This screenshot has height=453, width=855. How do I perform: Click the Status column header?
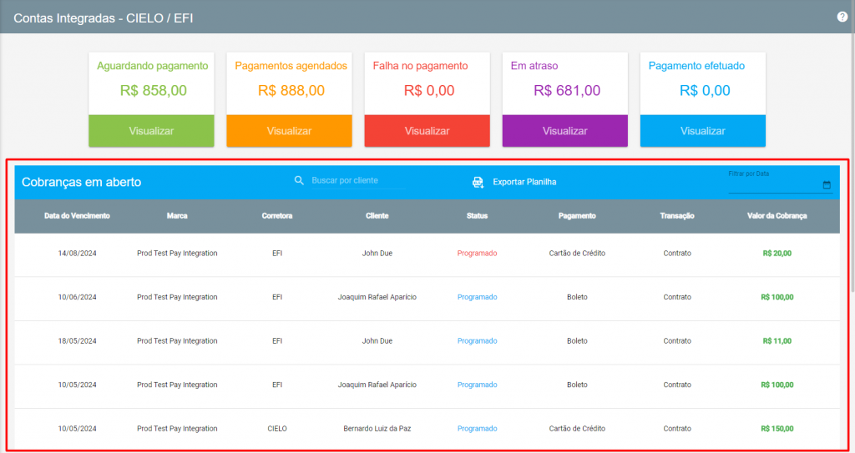tap(477, 216)
